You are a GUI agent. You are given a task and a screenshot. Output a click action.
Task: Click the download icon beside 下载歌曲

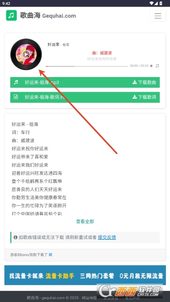pyautogui.click(x=134, y=82)
